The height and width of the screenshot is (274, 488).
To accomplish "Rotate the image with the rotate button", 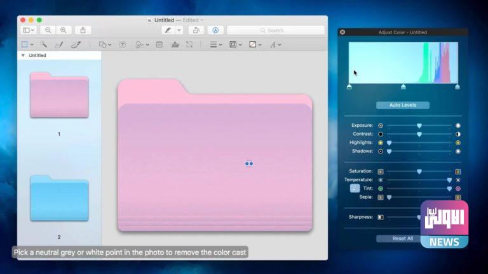I will [x=196, y=30].
